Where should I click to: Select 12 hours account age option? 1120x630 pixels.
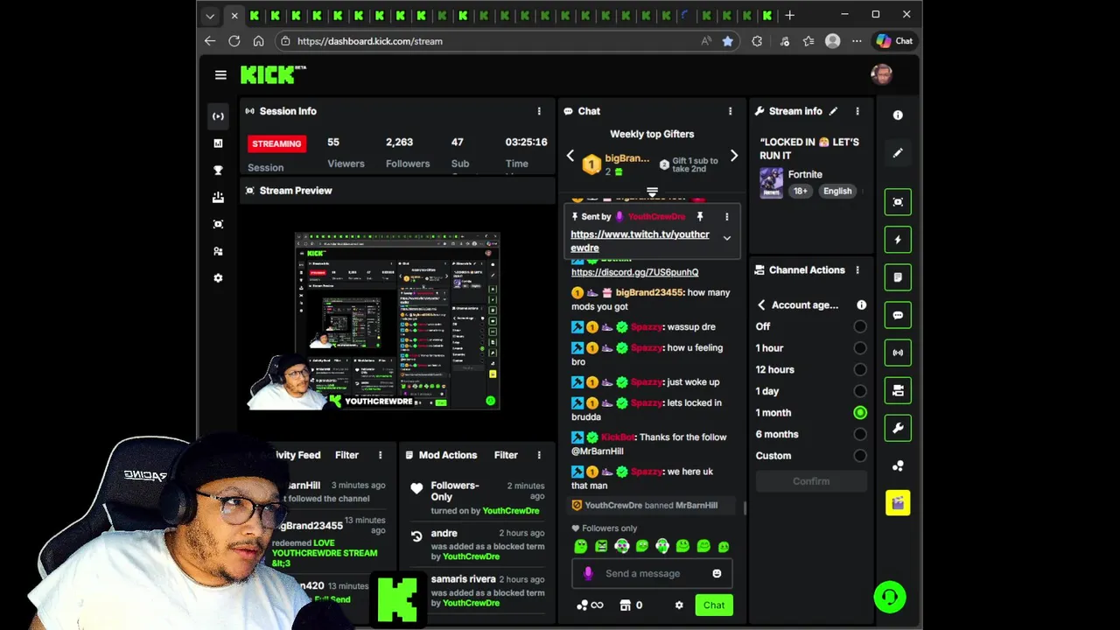tap(860, 370)
